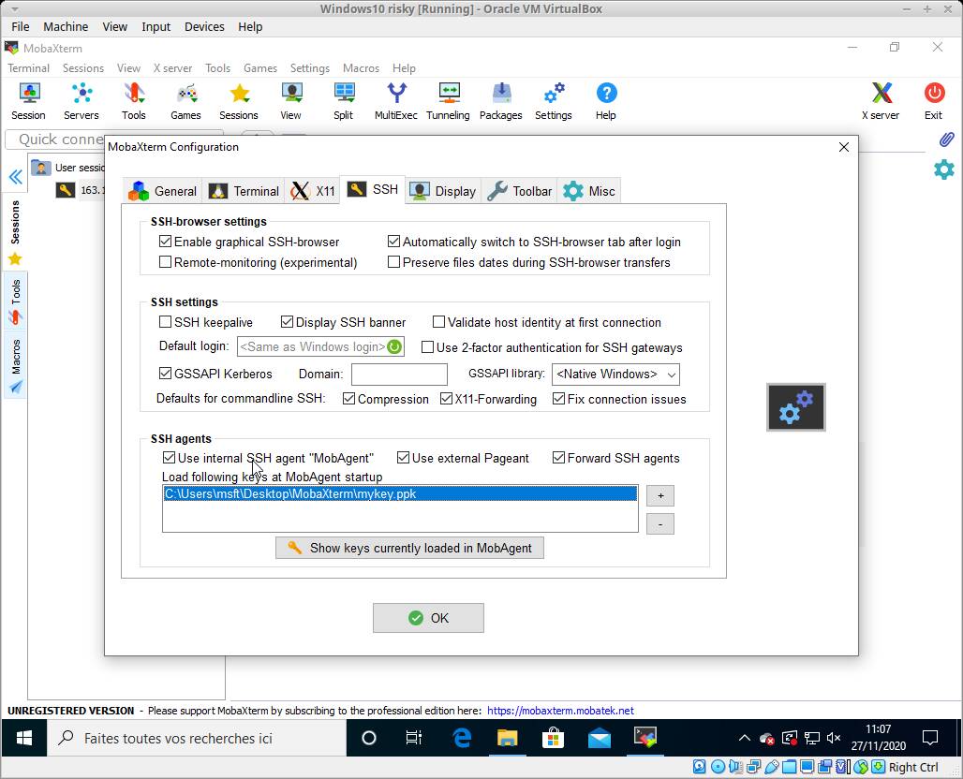
Task: Switch to the Display configuration tab
Action: (x=443, y=191)
